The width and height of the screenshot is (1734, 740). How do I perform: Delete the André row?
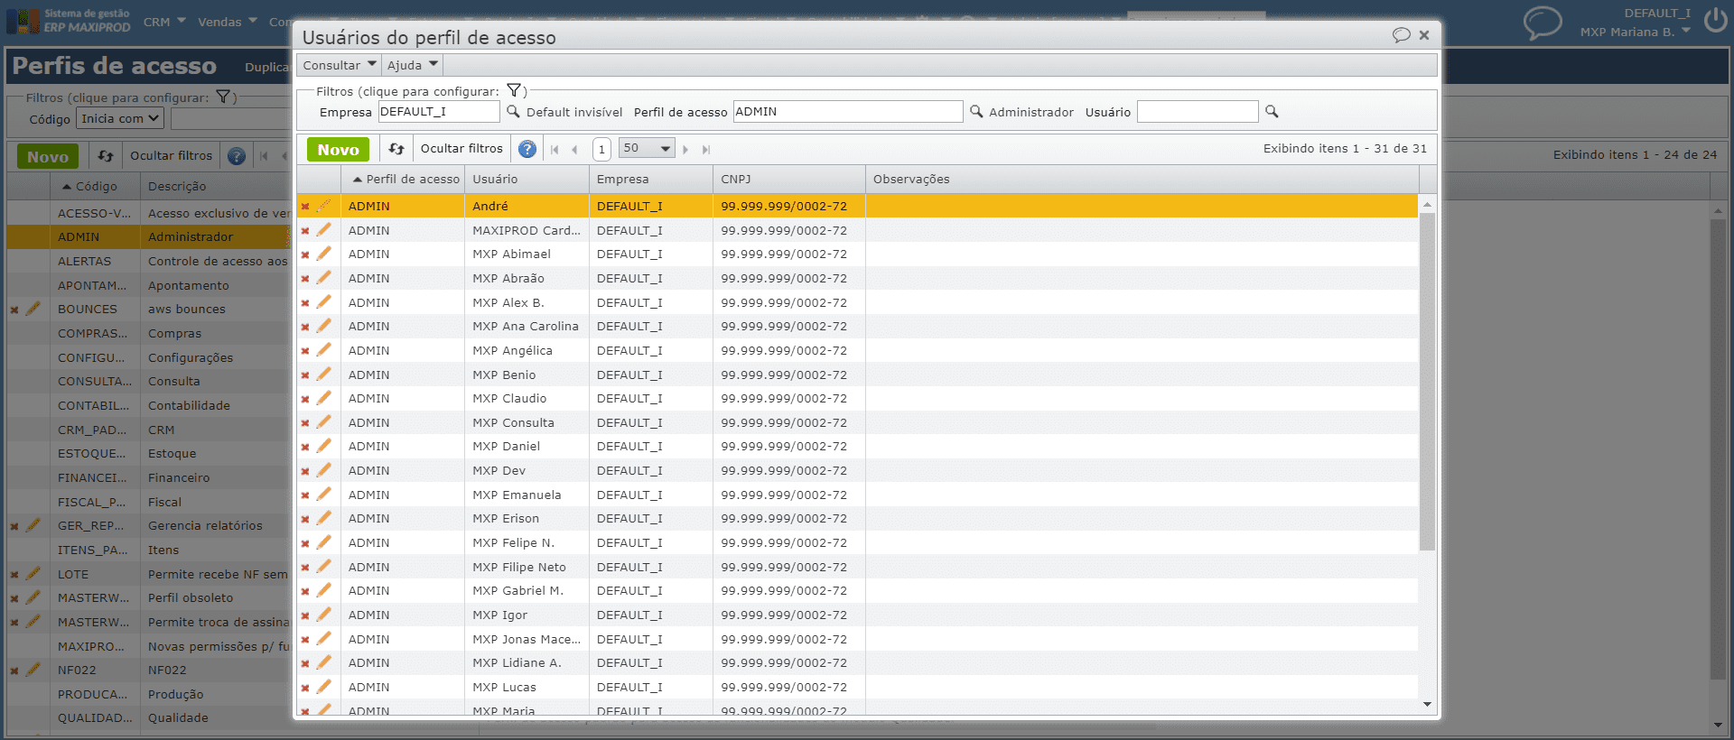pos(305,207)
